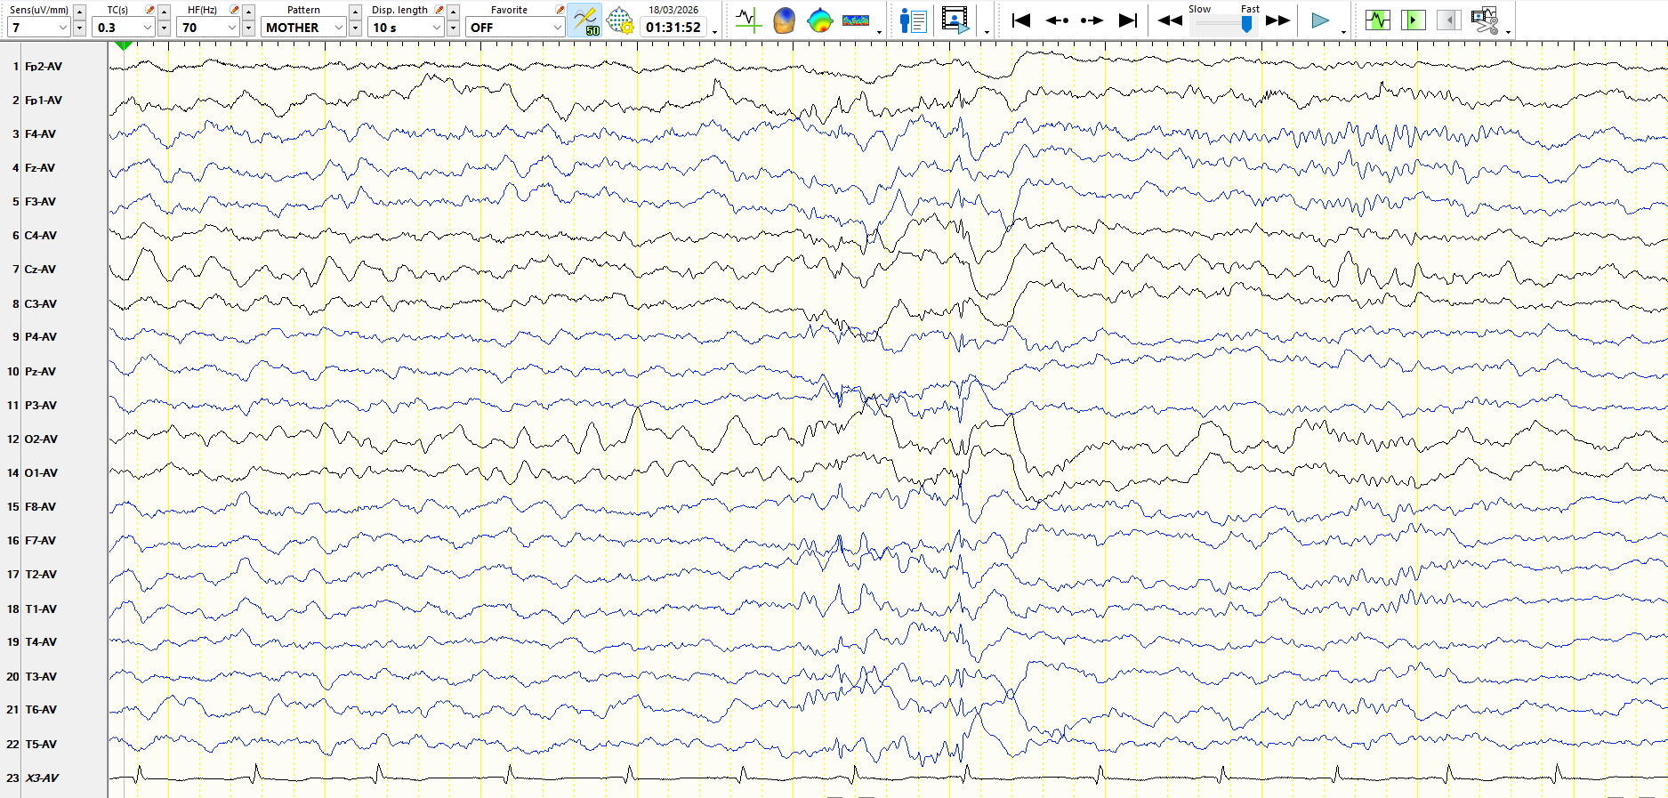Expand the video toolbar overflow arrow
1668x798 pixels.
pos(987,32)
